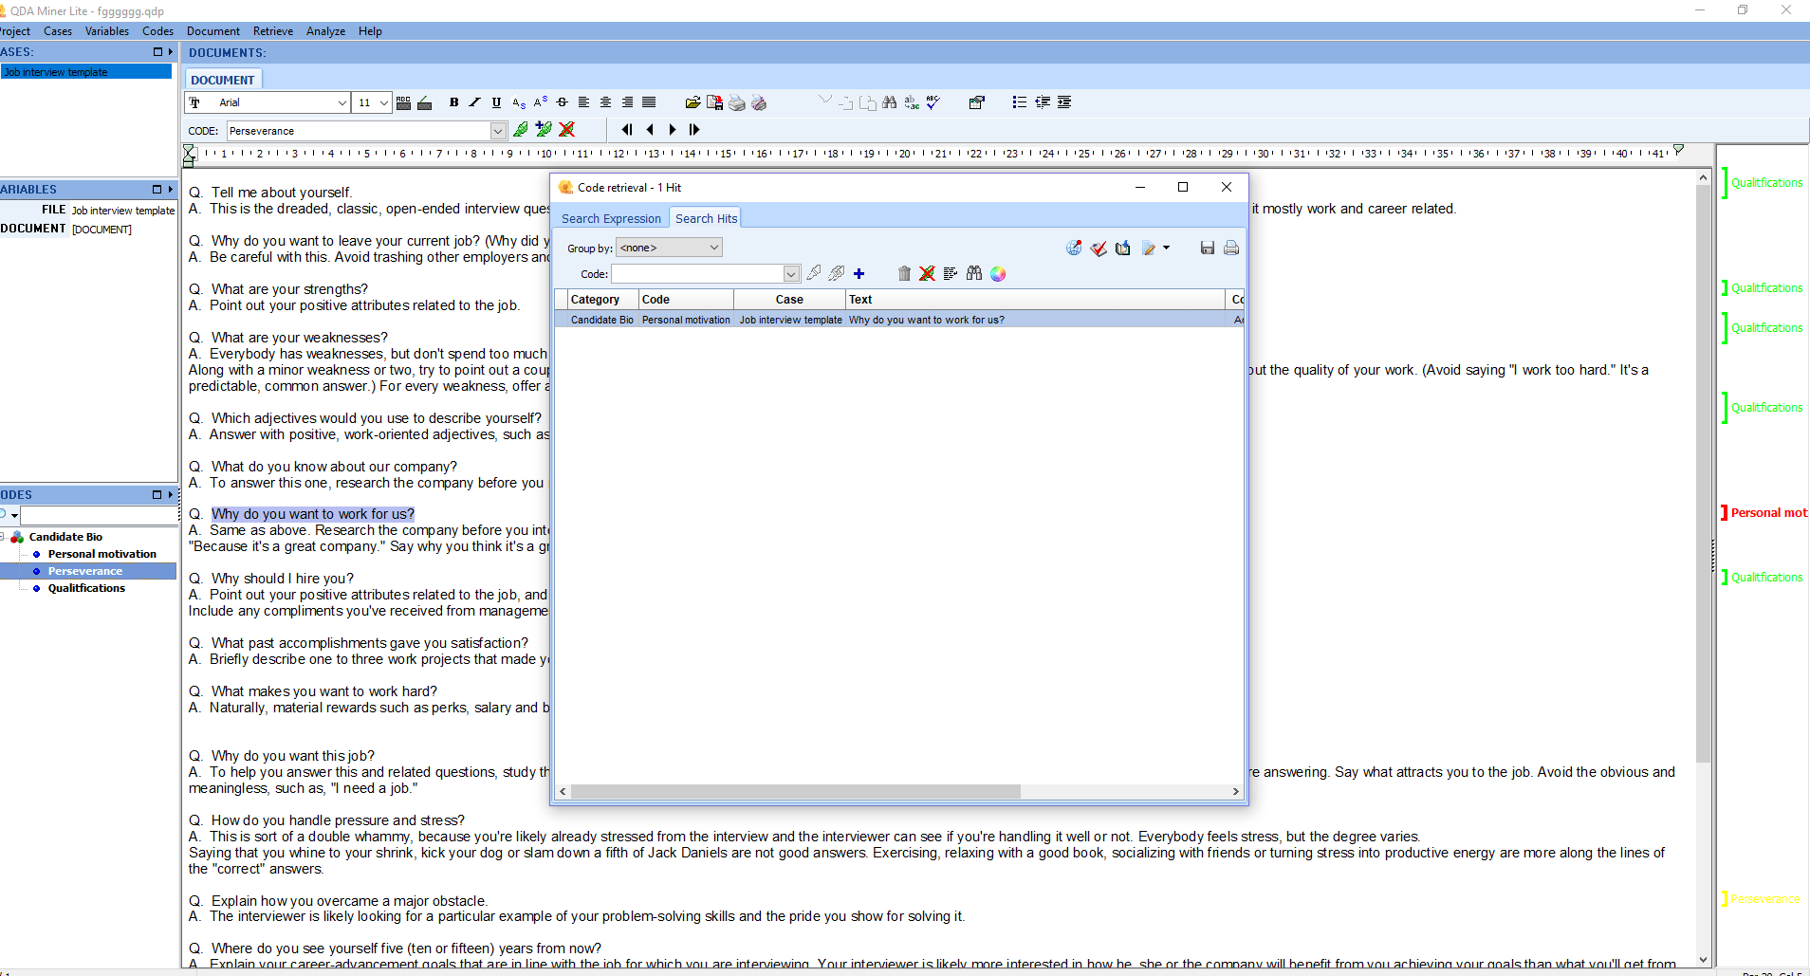Click the red checkmark icon in Code retrieval
Image resolution: width=1810 pixels, height=976 pixels.
(x=1099, y=249)
